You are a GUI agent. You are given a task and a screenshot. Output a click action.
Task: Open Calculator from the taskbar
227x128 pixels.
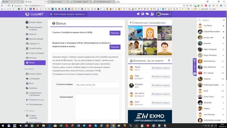pos(142,126)
